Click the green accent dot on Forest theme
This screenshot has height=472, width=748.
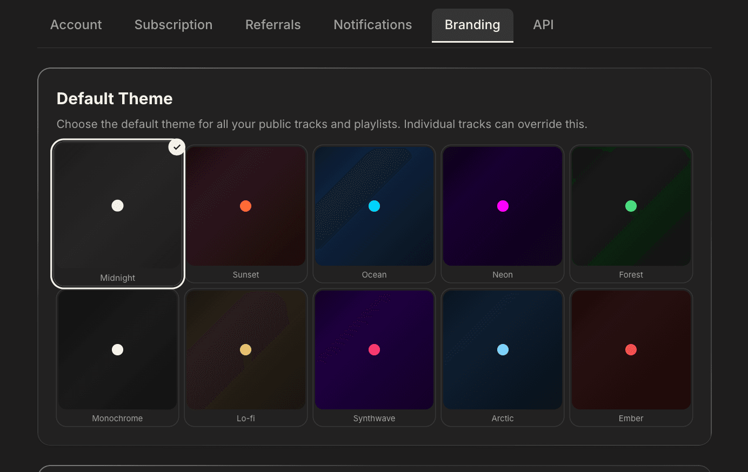[x=631, y=206]
